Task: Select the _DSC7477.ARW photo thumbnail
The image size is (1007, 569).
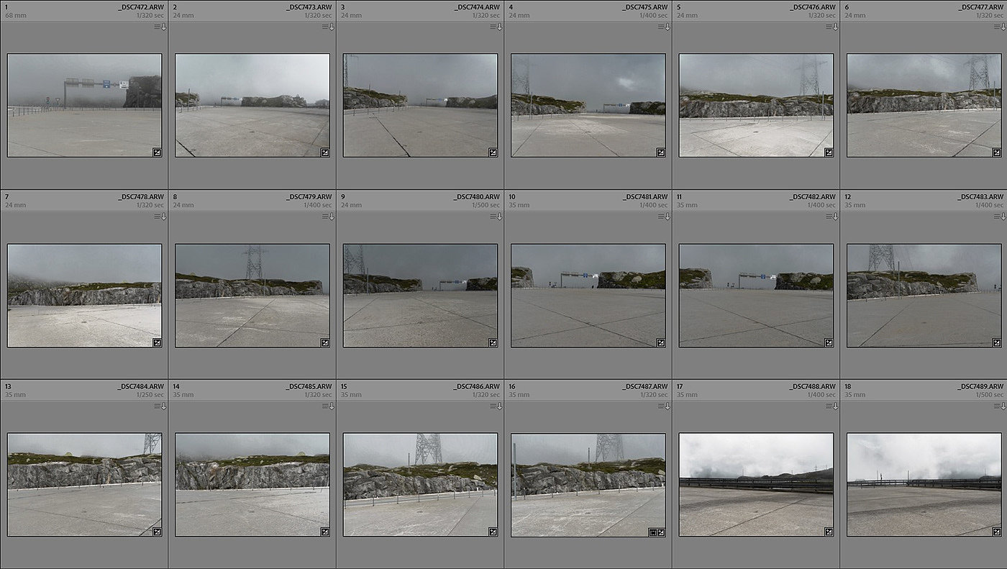Action: [x=924, y=105]
